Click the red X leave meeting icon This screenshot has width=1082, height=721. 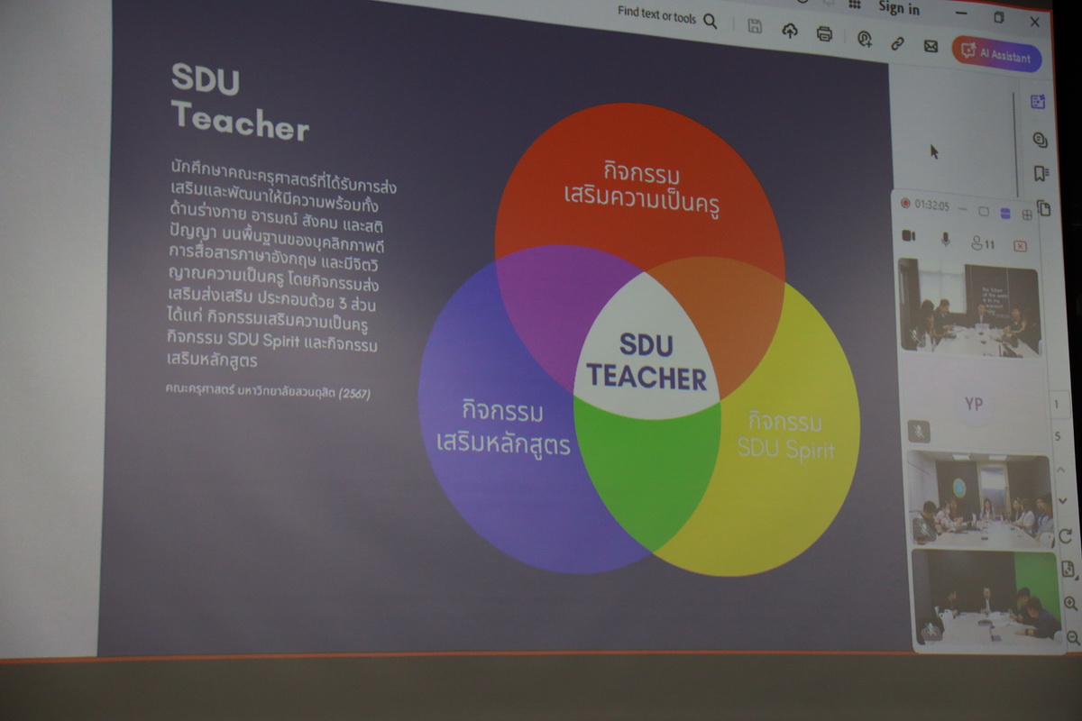pos(1021,246)
